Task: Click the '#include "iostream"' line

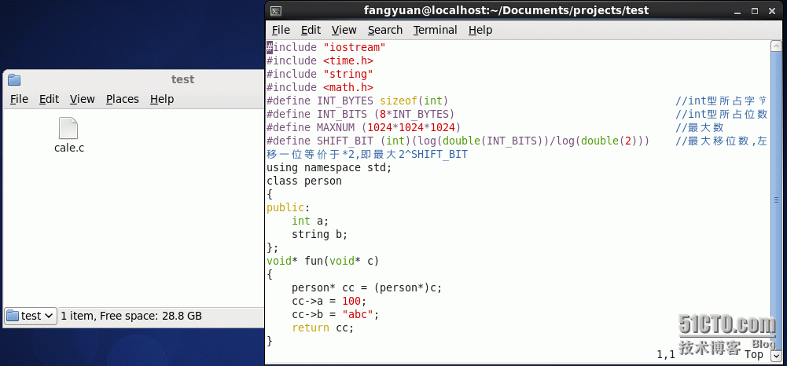Action: pos(325,48)
